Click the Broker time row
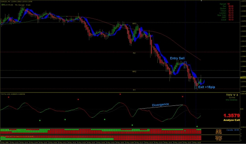The width and height of the screenshot is (246, 144). point(227,9)
